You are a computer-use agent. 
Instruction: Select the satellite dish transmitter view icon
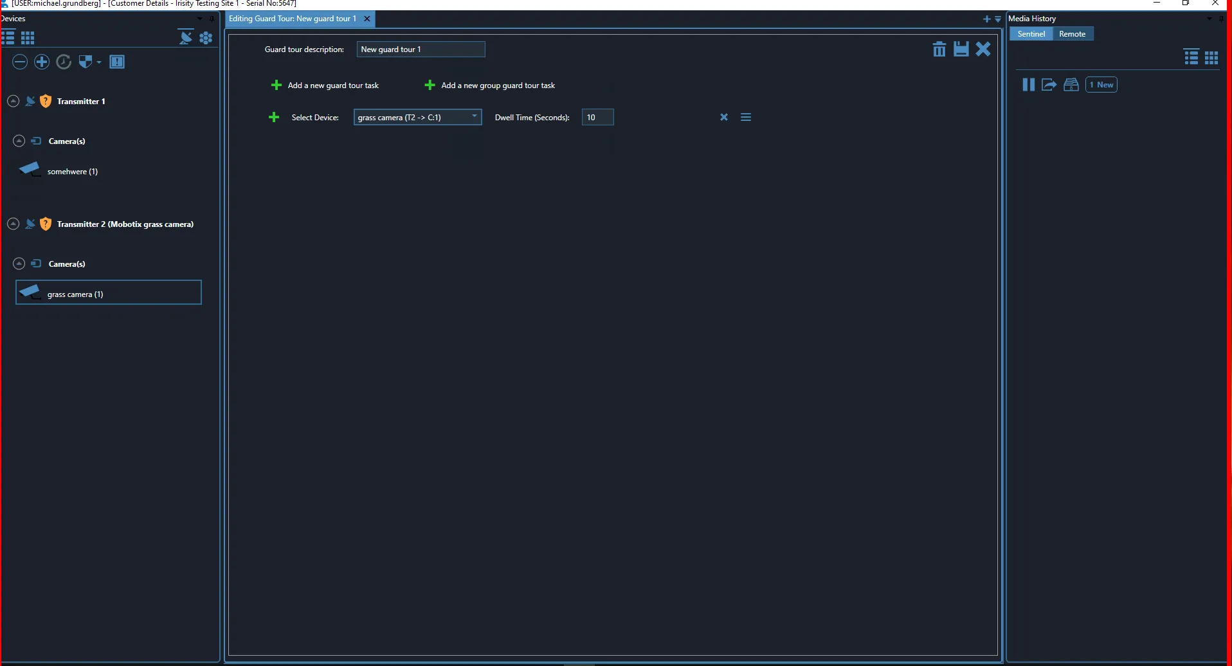pyautogui.click(x=185, y=37)
